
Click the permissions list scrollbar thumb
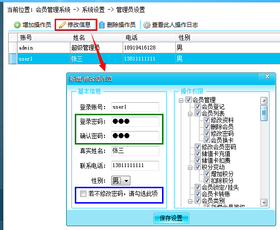264,113
